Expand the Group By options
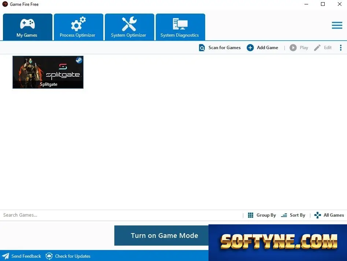Viewport: 347px width, 261px height. (262, 215)
